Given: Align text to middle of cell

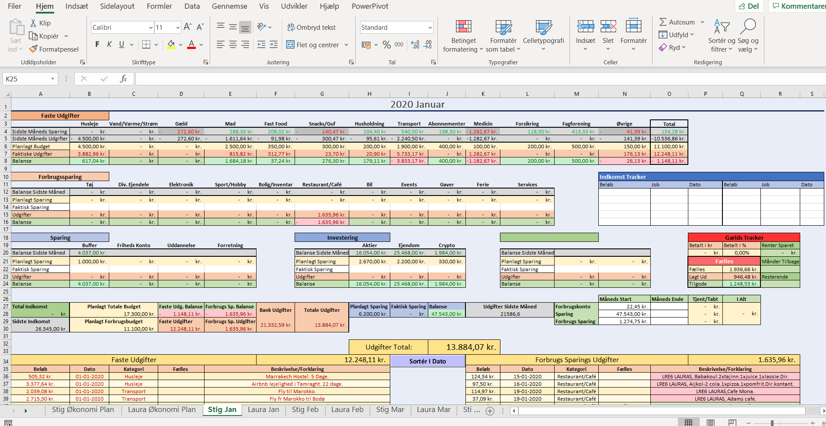Looking at the screenshot, I should coord(233,27).
